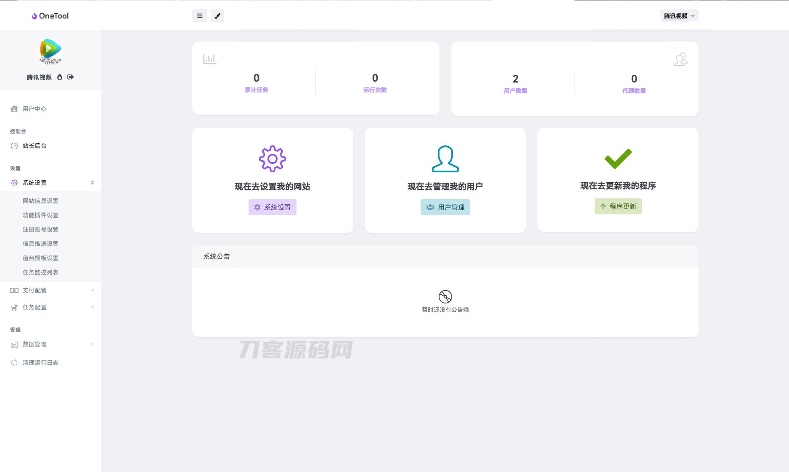This screenshot has height=472, width=789.
Task: Click the users icon in the user stats card
Action: pyautogui.click(x=681, y=59)
